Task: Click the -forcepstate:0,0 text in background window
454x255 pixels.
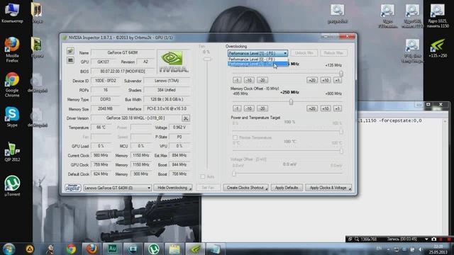Action: point(400,120)
